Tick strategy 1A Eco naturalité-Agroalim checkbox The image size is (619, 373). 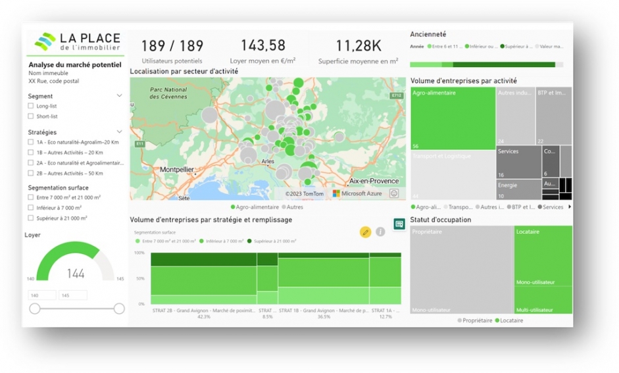[x=31, y=142]
